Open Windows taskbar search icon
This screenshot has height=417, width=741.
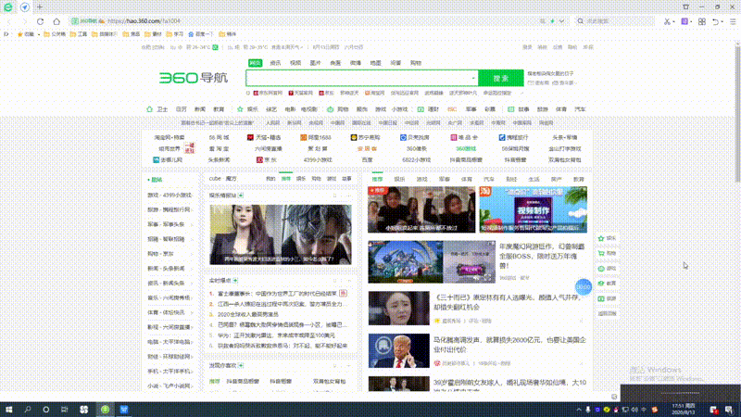click(28, 410)
